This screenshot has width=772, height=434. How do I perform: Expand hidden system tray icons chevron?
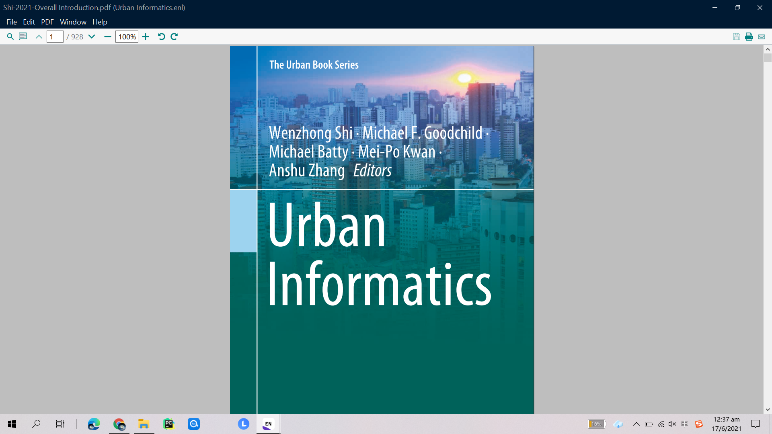(x=636, y=424)
